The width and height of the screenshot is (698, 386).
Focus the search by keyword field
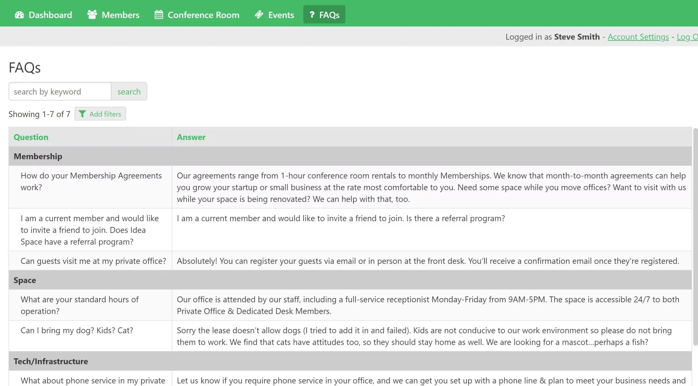tap(60, 91)
